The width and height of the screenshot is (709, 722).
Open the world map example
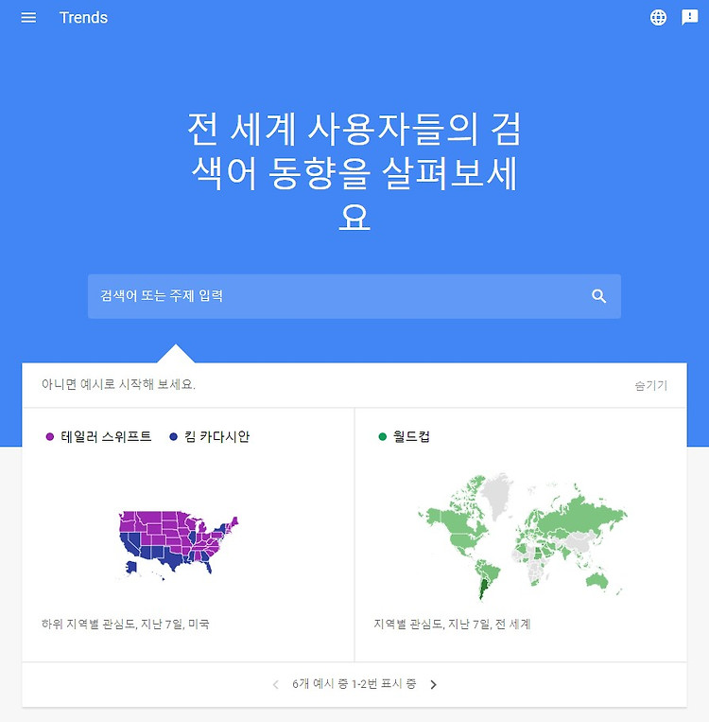tap(522, 537)
